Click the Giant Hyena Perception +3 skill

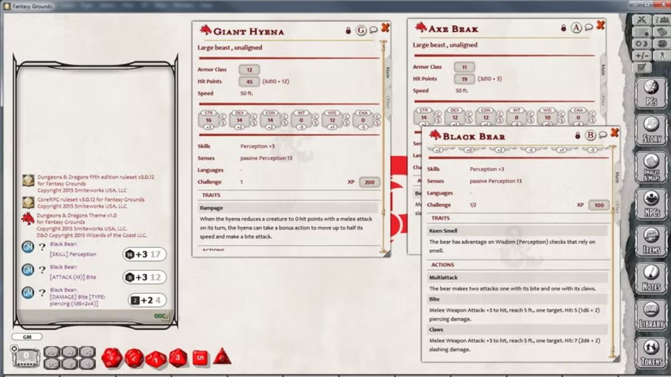[257, 146]
